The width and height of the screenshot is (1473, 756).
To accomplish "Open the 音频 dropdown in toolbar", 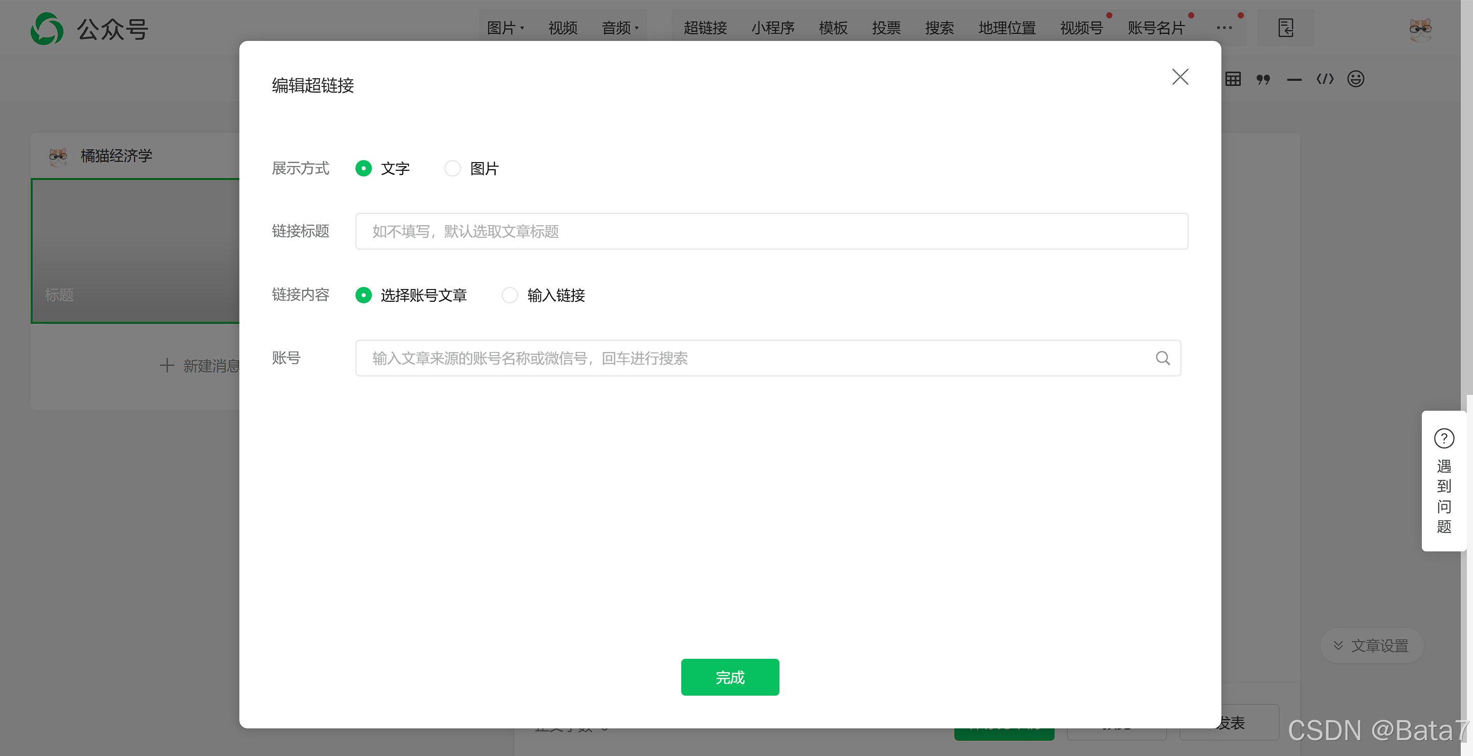I will point(620,28).
